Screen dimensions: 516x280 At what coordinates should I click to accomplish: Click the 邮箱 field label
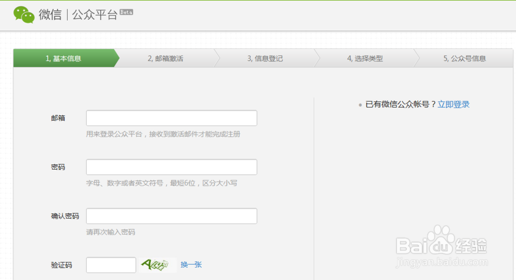(x=58, y=118)
